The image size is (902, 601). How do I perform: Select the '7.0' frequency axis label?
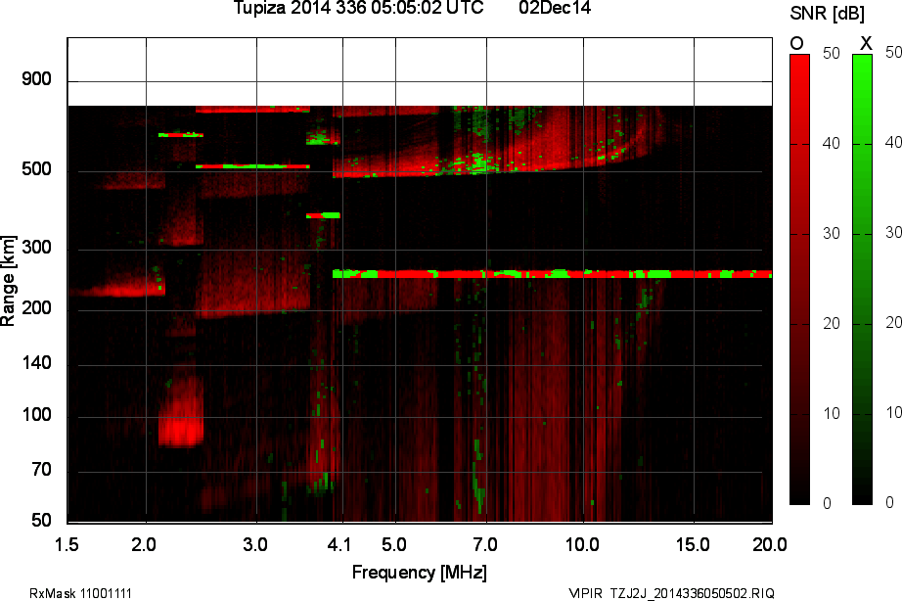(x=485, y=544)
